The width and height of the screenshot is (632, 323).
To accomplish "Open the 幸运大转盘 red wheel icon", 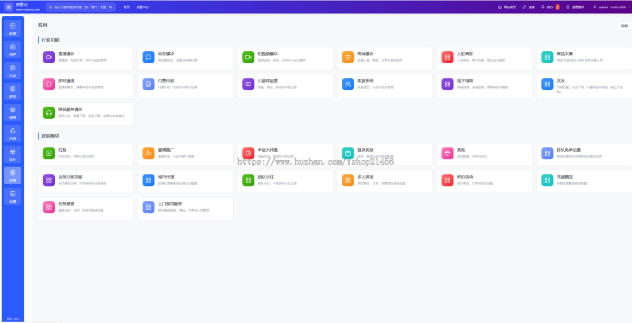I will point(248,153).
